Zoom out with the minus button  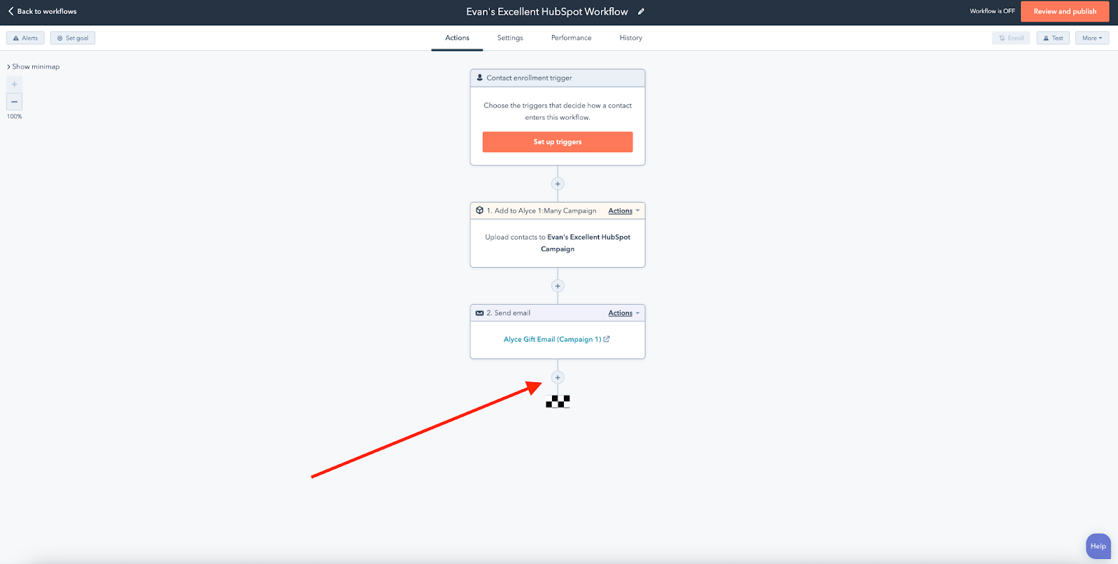(x=14, y=102)
